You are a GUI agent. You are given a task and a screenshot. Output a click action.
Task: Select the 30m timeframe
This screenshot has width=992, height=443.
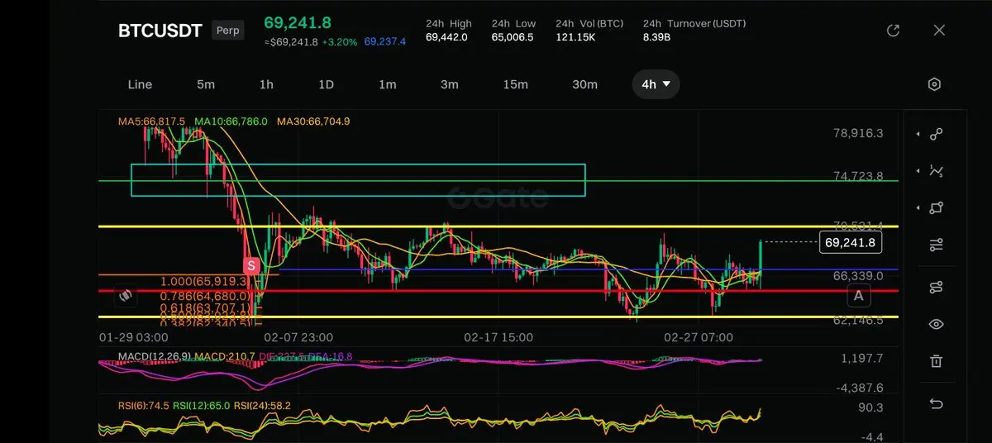pos(584,84)
